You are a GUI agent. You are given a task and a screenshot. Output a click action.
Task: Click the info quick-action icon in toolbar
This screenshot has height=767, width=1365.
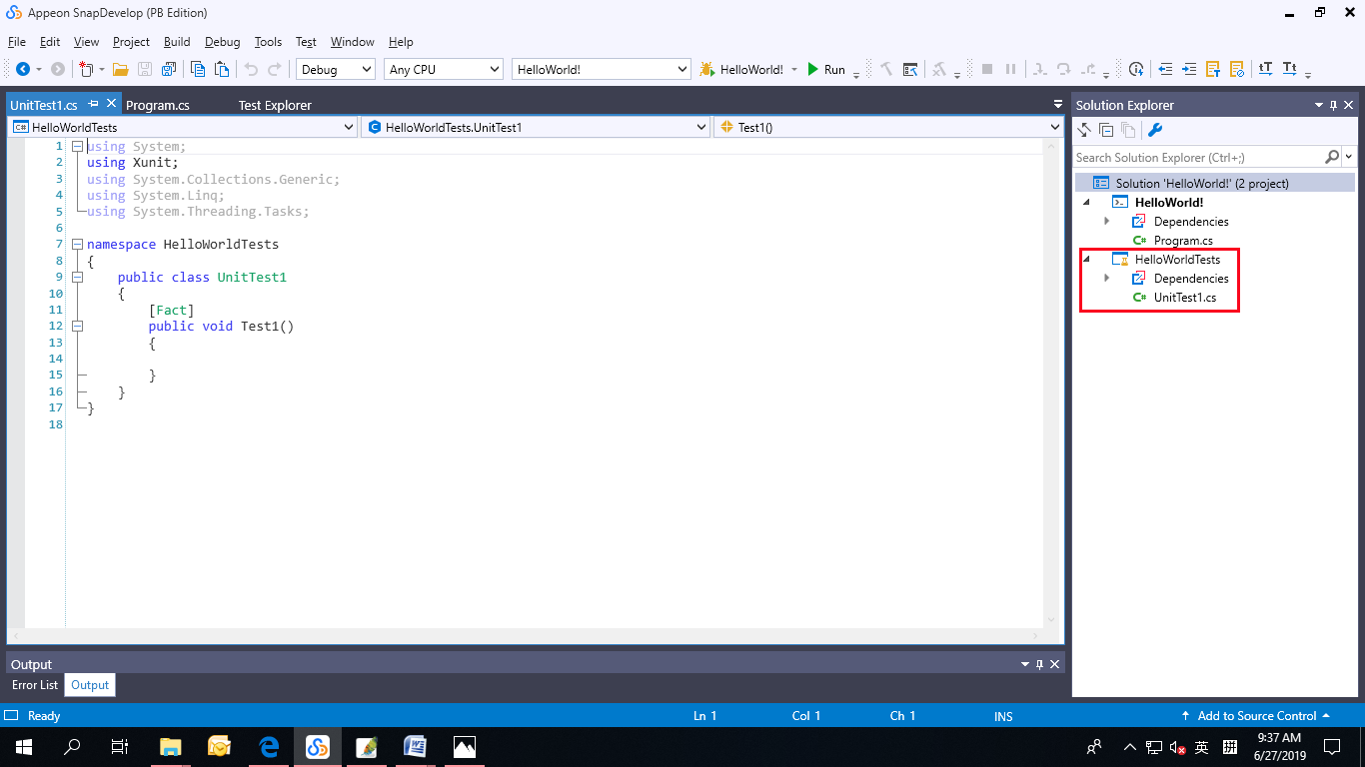click(x=1136, y=69)
